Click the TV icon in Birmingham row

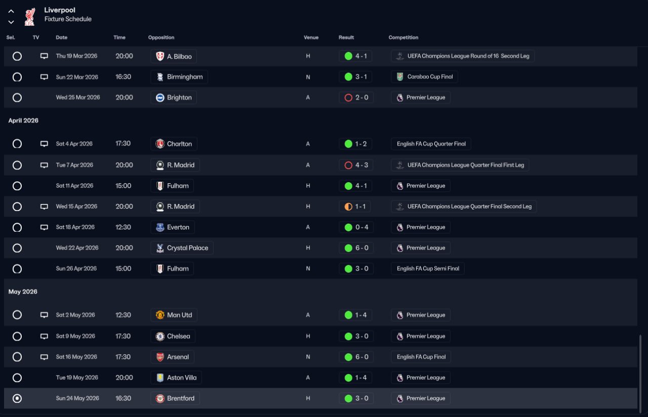point(44,77)
